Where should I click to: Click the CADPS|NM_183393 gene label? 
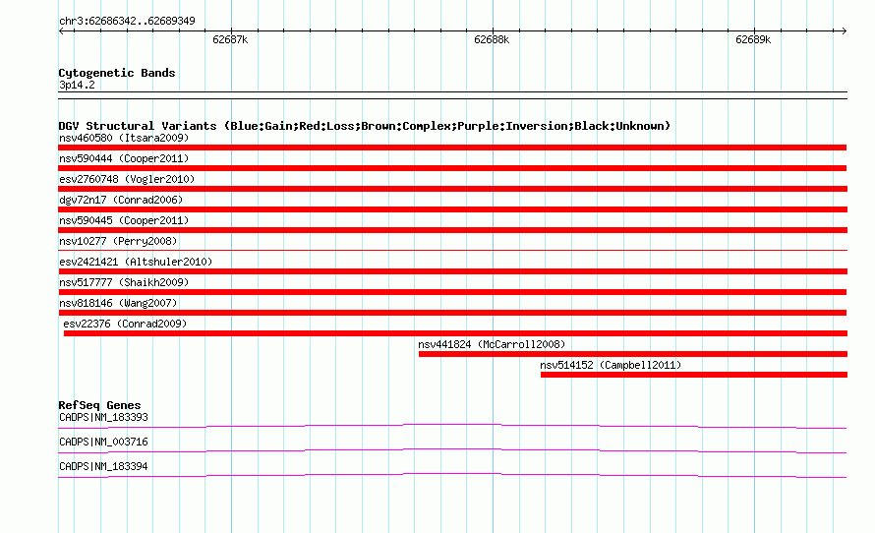point(103,418)
